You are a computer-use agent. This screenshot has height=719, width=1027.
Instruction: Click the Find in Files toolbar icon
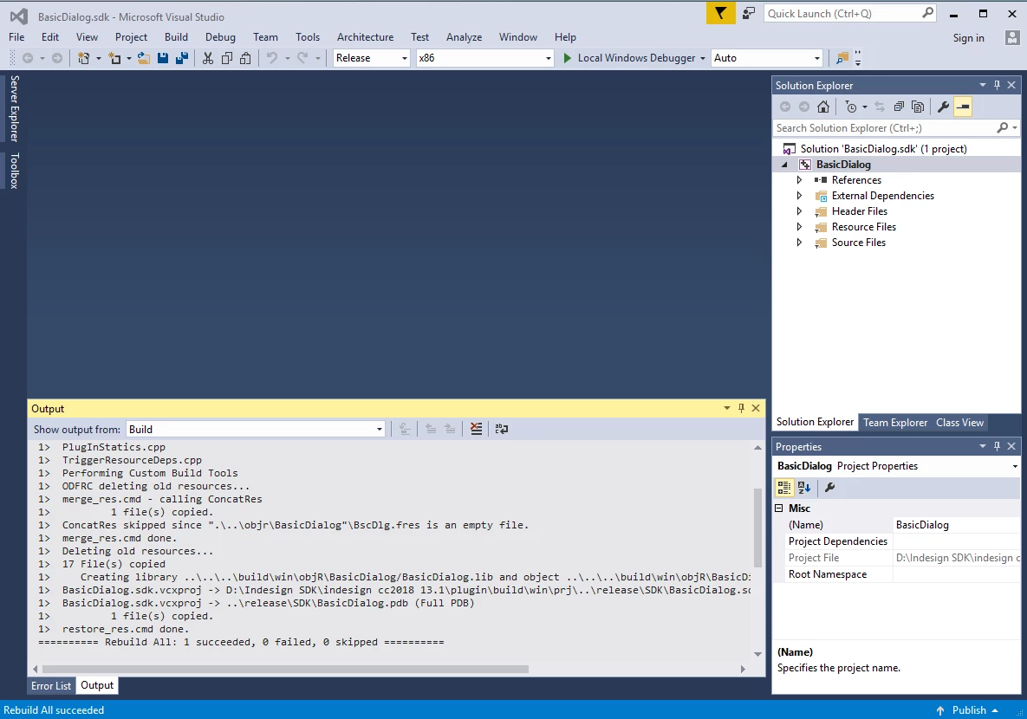[x=842, y=58]
